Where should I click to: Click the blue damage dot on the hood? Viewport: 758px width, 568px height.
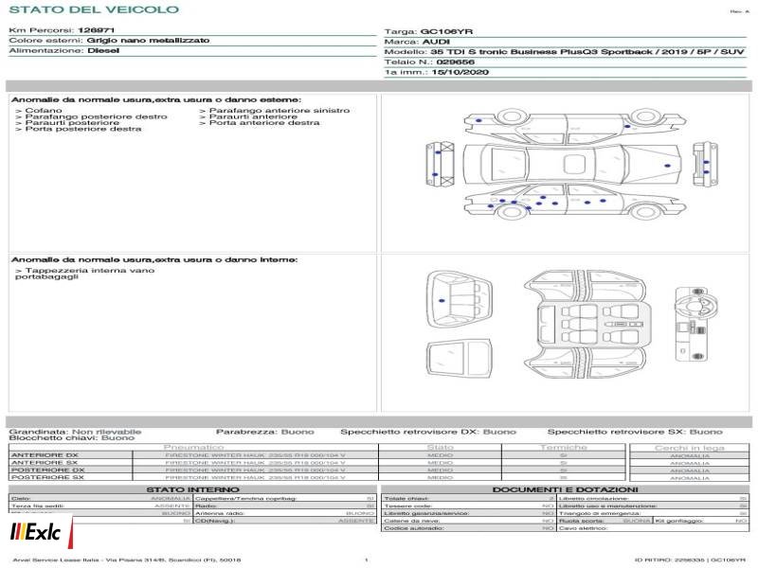(x=667, y=166)
